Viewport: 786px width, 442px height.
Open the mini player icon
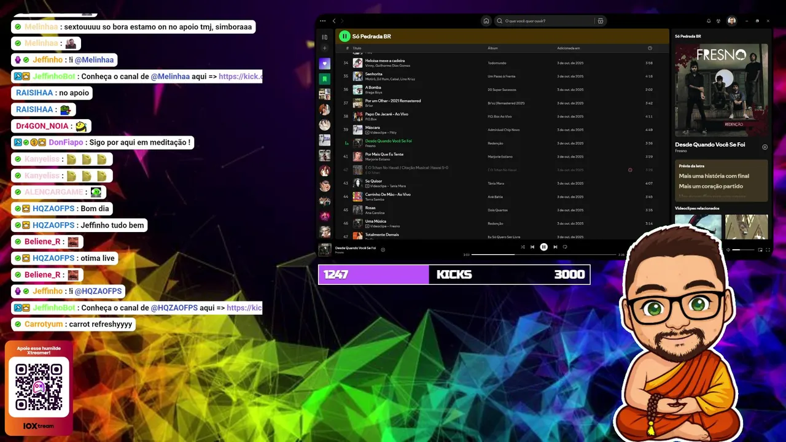[x=760, y=250]
